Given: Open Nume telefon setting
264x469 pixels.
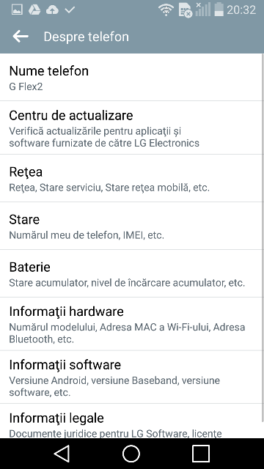Looking at the screenshot, I should (x=132, y=78).
